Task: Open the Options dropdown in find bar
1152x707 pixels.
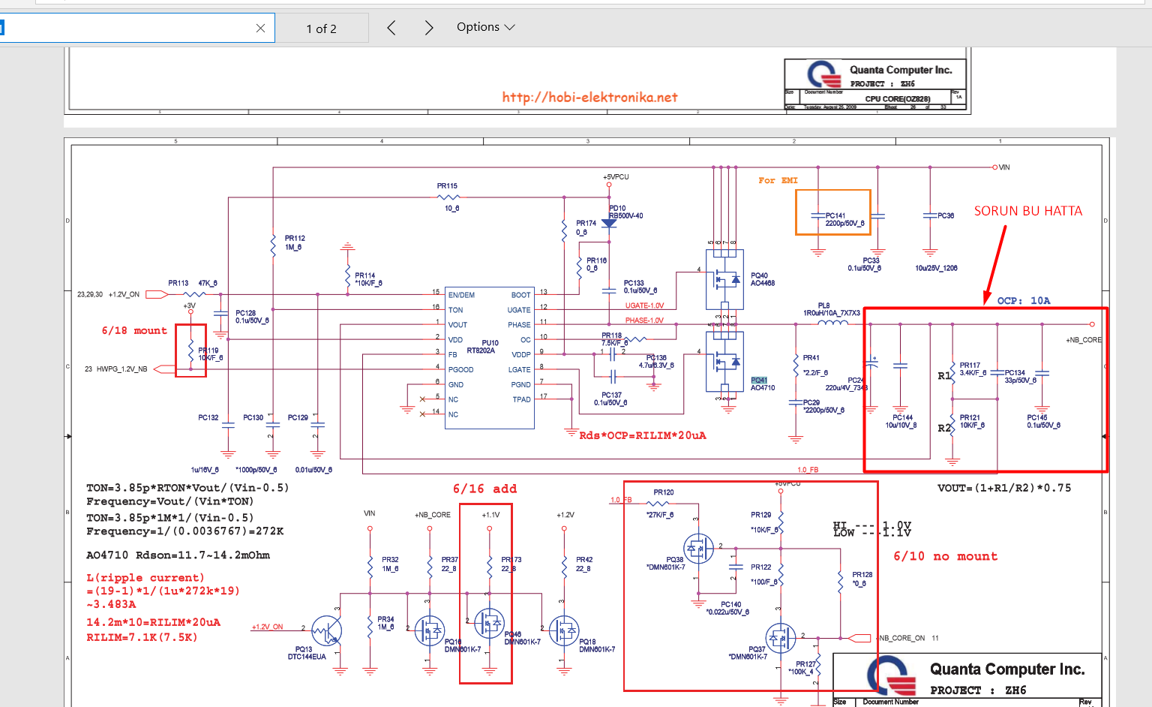Action: pyautogui.click(x=486, y=27)
